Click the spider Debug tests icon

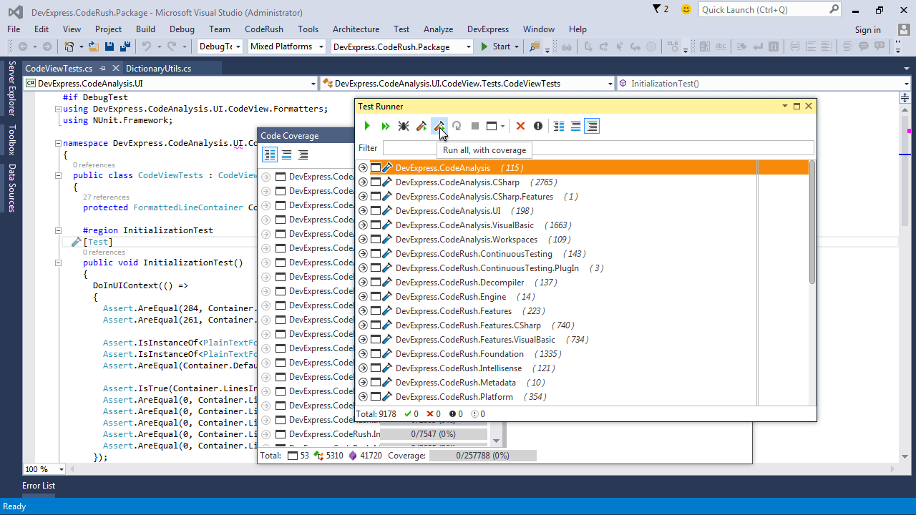pos(404,126)
